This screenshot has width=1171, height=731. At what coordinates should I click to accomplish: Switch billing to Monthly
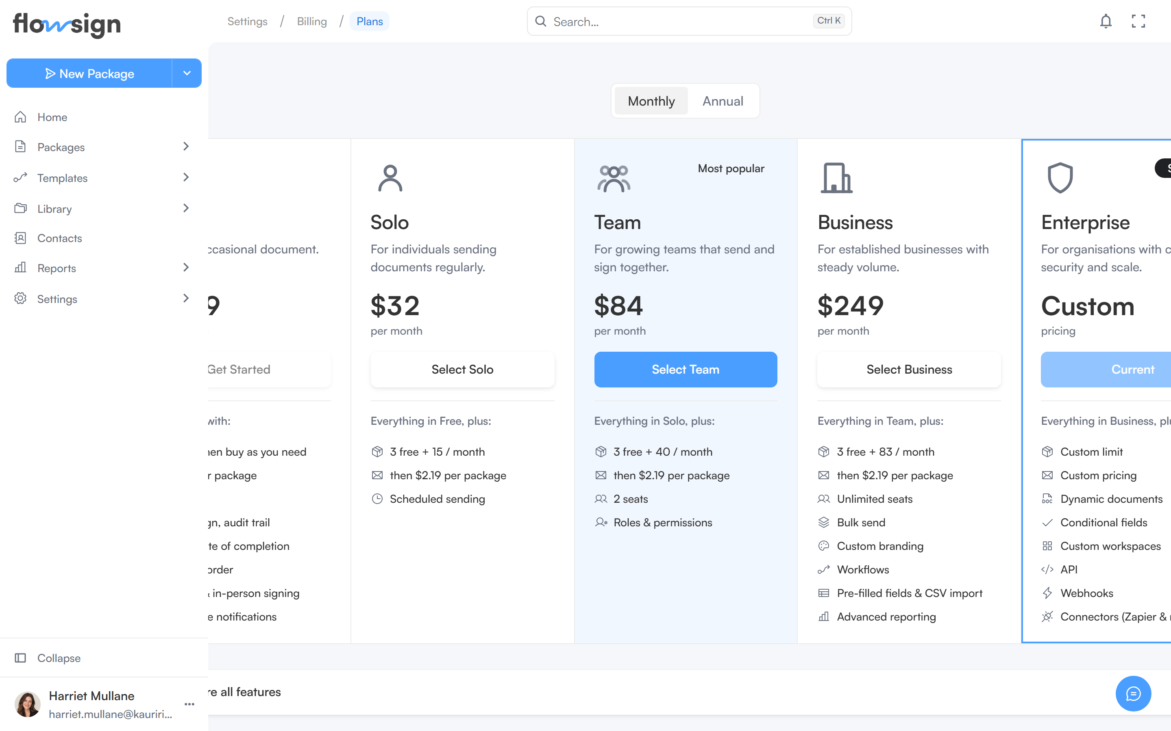pyautogui.click(x=651, y=101)
